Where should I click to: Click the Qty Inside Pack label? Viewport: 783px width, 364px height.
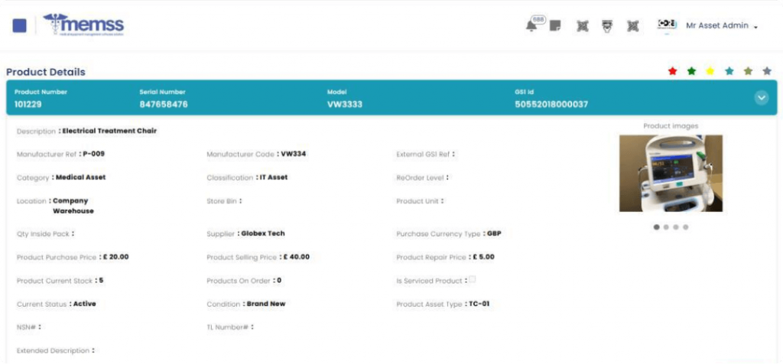point(44,234)
